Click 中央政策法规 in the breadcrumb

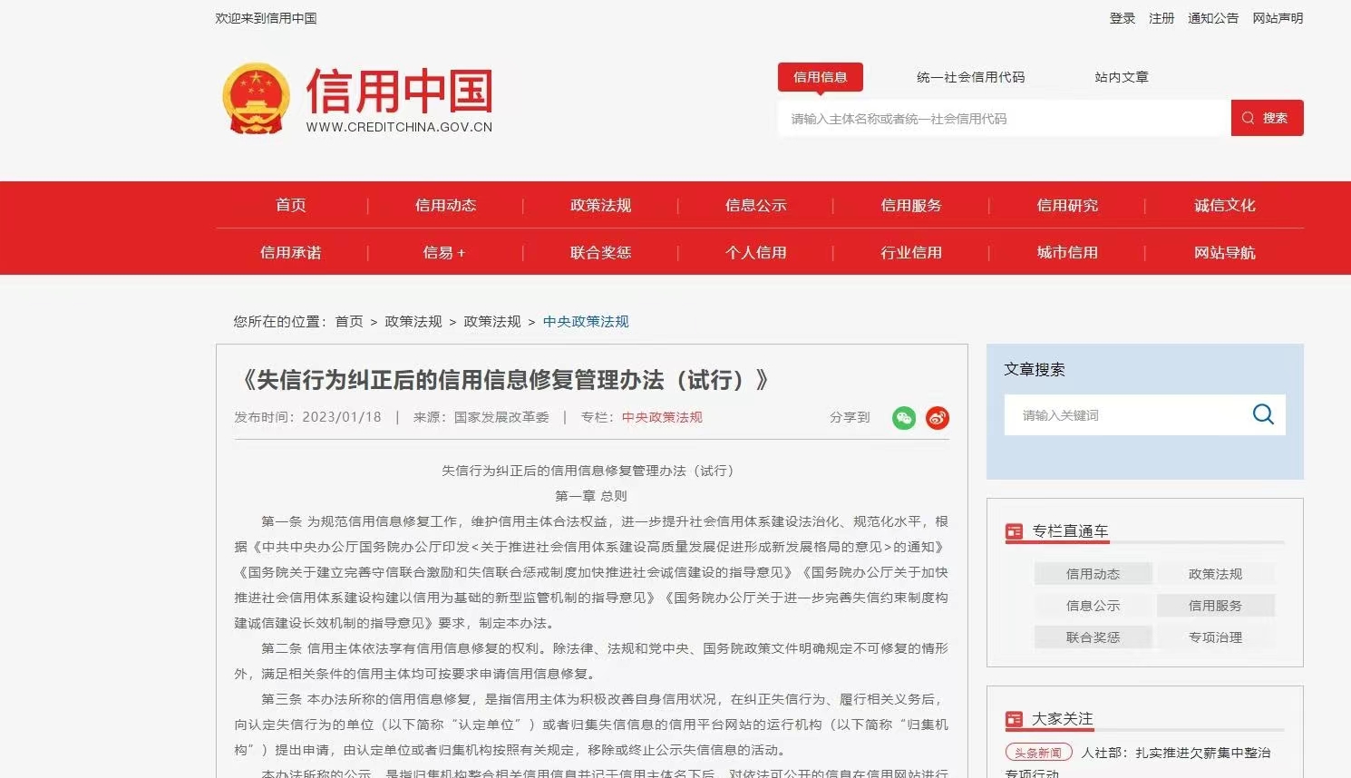586,321
